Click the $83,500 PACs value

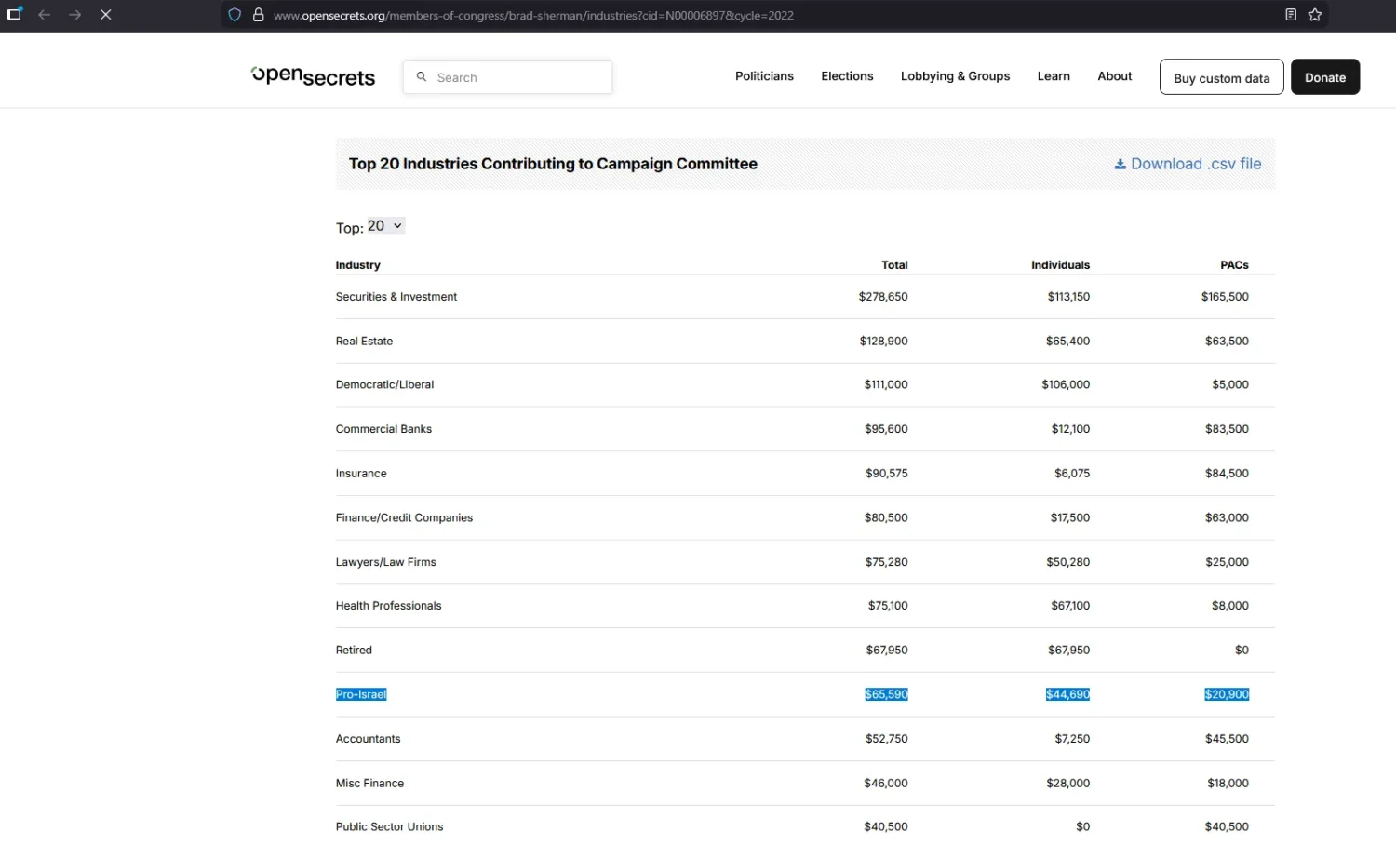pyautogui.click(x=1227, y=429)
